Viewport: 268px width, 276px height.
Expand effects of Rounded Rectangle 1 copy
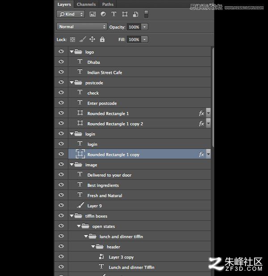[x=209, y=154]
